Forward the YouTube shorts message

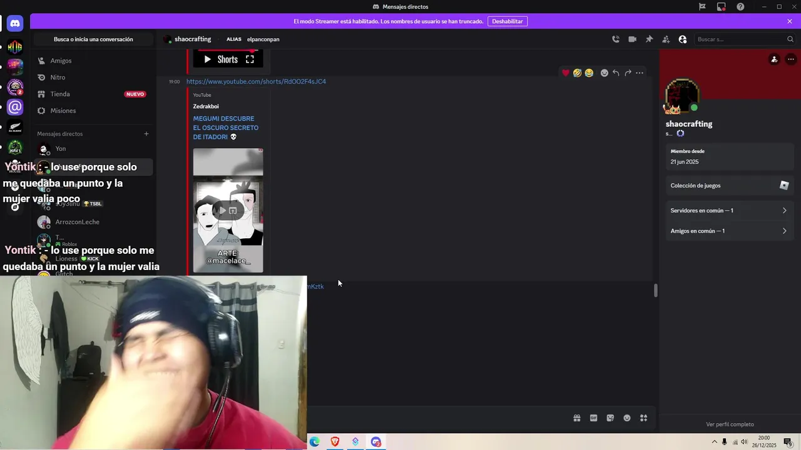[628, 73]
